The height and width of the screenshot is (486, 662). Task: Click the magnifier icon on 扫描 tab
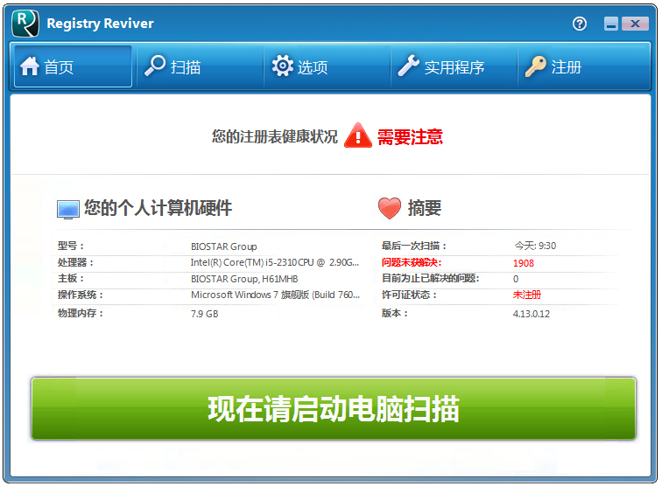click(155, 66)
